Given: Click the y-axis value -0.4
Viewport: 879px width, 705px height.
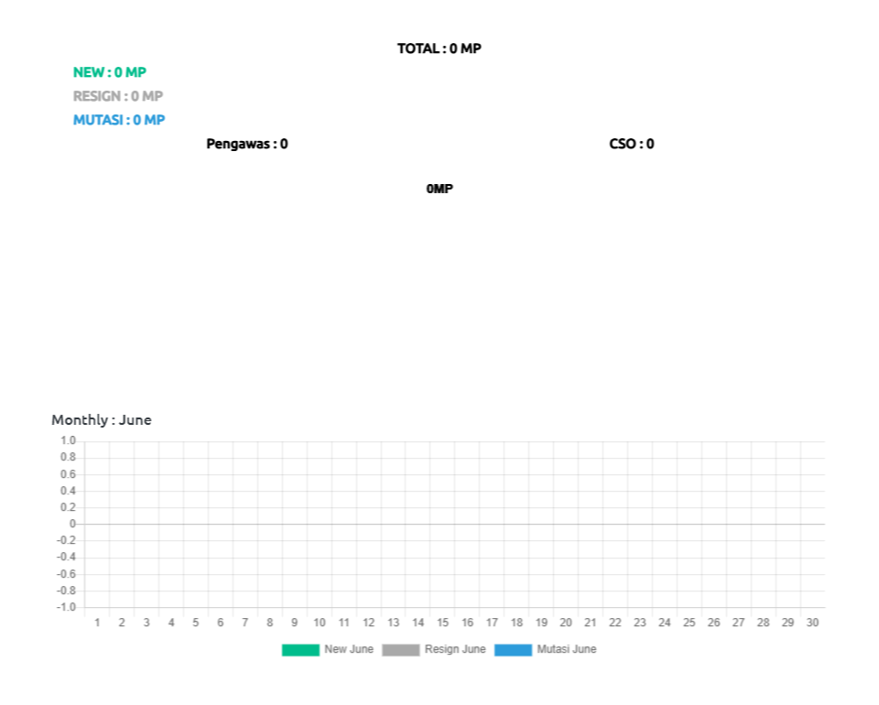Looking at the screenshot, I should click(x=66, y=557).
